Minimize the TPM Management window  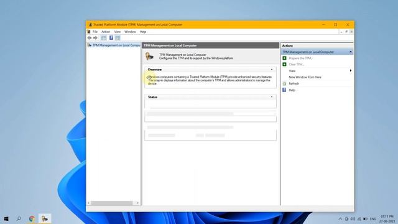[x=323, y=25]
